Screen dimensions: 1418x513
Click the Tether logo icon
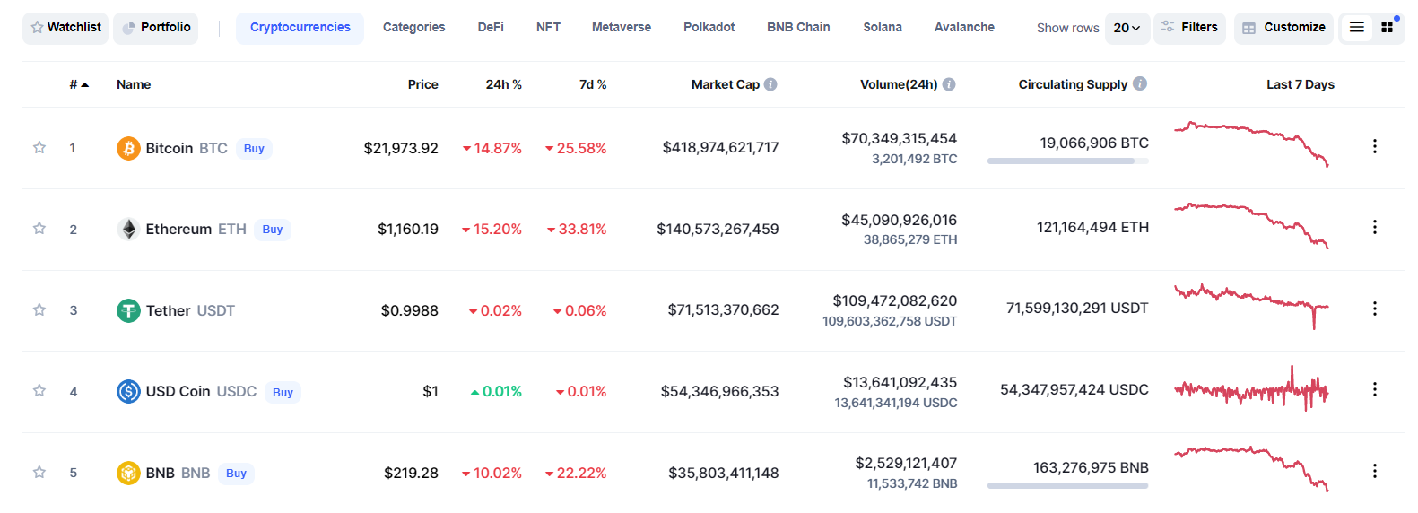[x=128, y=310]
